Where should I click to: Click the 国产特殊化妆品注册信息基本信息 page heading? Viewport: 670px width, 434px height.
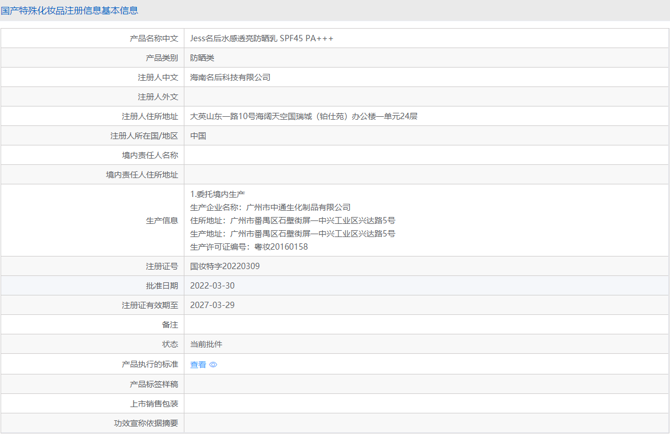point(69,10)
